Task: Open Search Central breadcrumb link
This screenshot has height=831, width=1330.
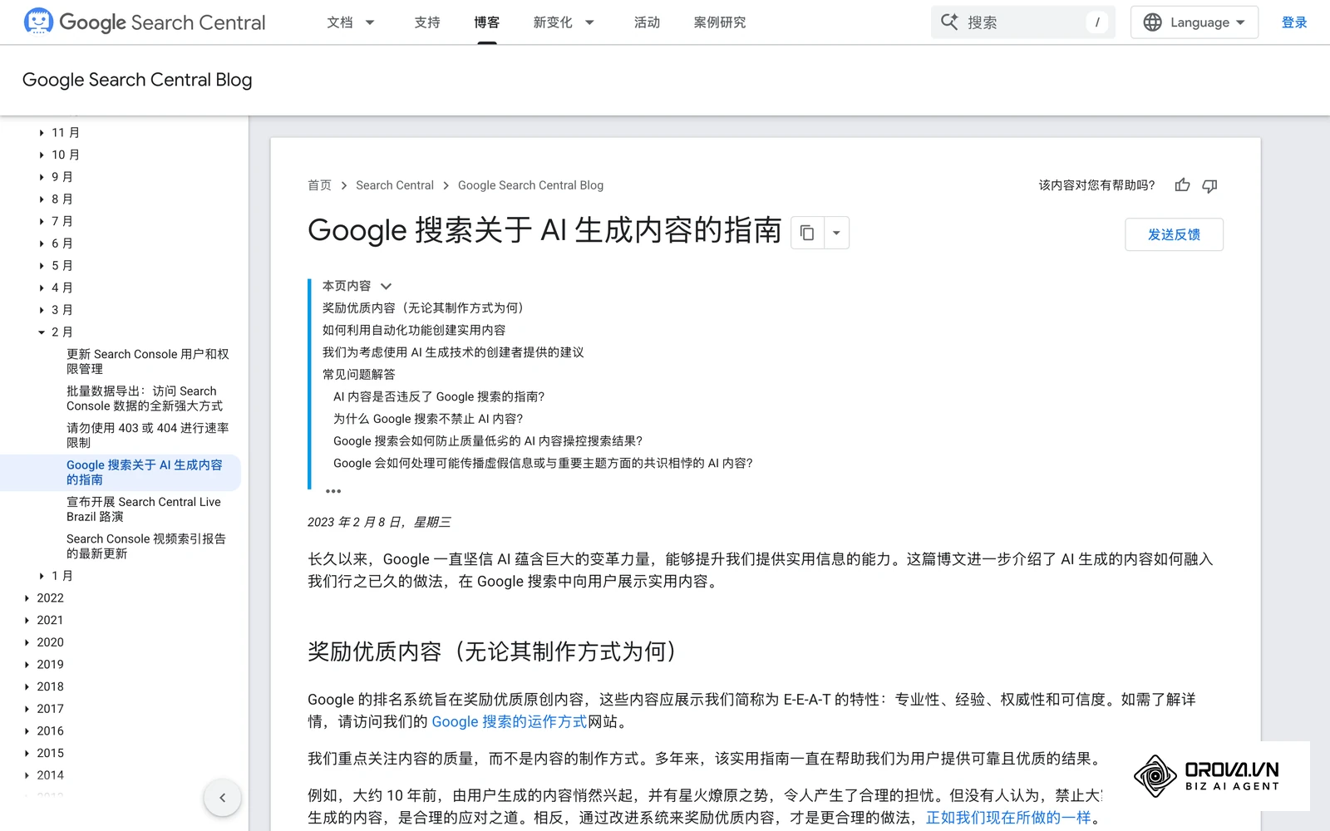Action: click(x=395, y=185)
